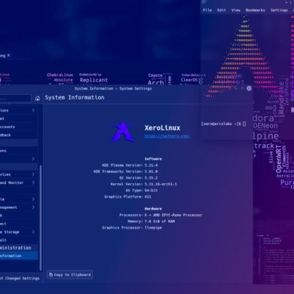Open the View menu in Konsole
Screen dimensions: 294x294
[x=236, y=10]
